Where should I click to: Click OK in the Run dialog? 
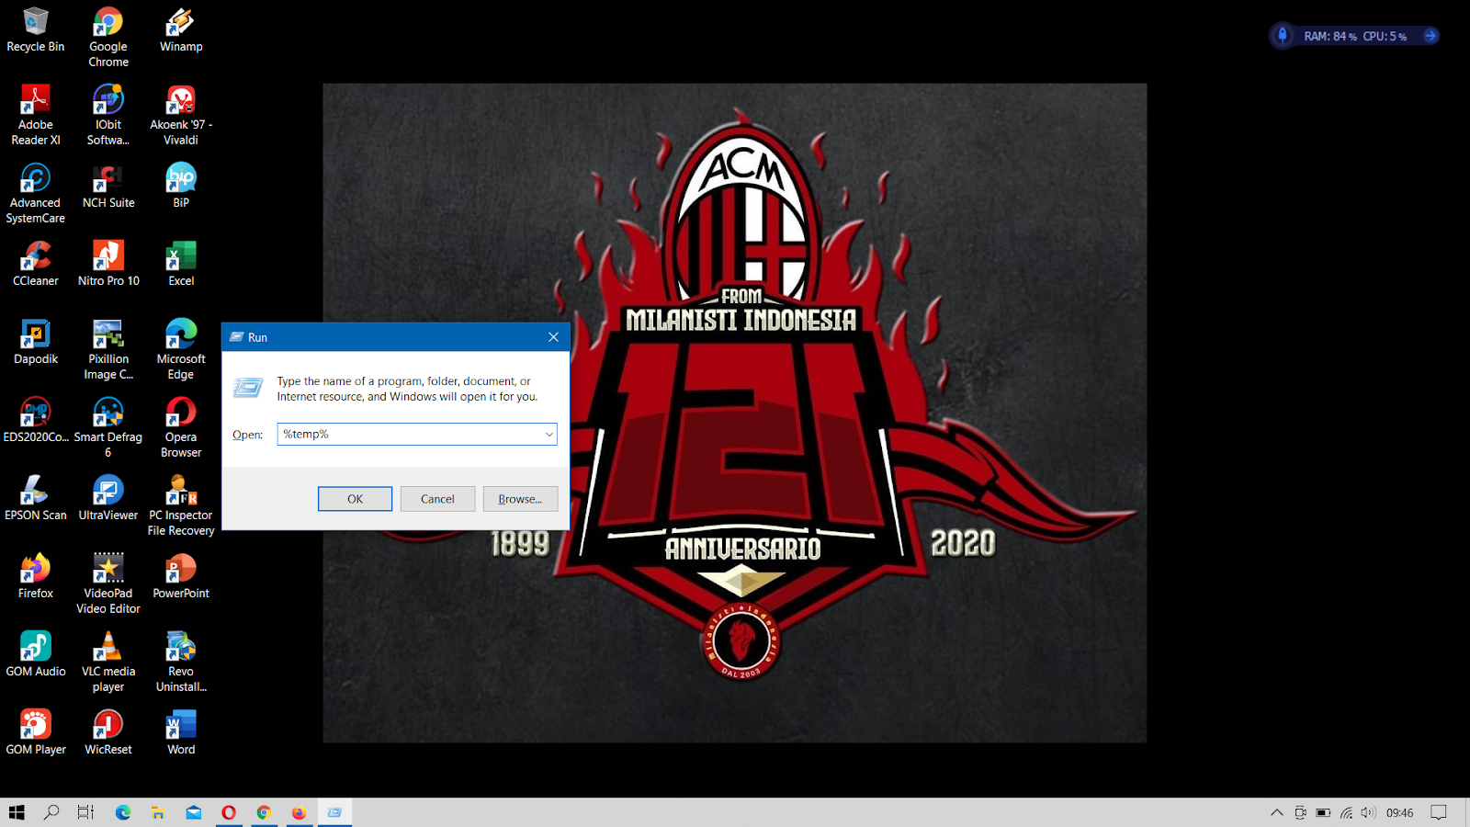(355, 499)
